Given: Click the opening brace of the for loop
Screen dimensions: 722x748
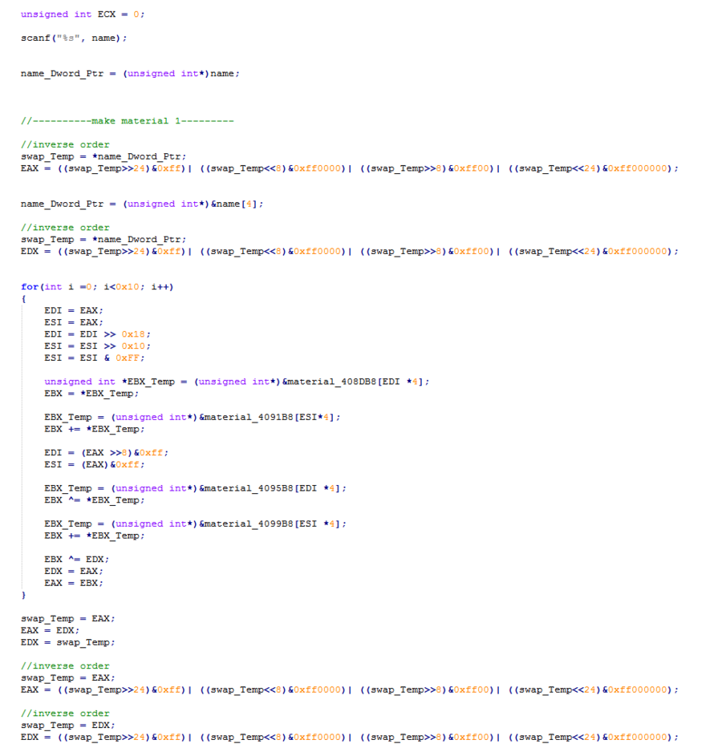Looking at the screenshot, I should click(x=23, y=299).
